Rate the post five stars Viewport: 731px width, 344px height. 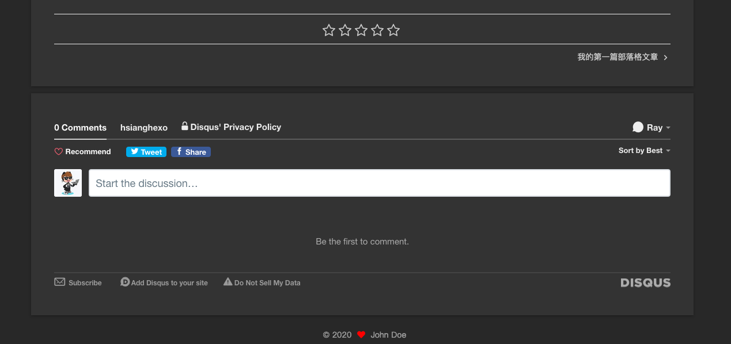pos(393,30)
